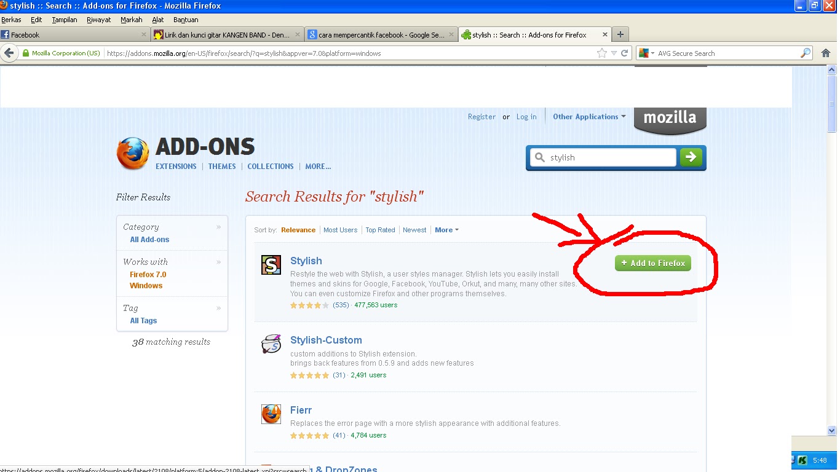The image size is (840, 472).
Task: Click the Register link
Action: pyautogui.click(x=481, y=117)
